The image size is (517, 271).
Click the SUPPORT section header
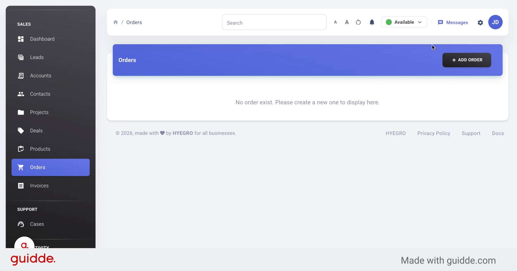tap(27, 210)
